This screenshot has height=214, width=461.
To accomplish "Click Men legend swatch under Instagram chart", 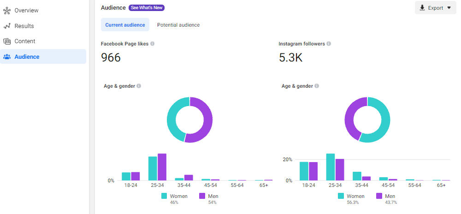I will point(379,196).
